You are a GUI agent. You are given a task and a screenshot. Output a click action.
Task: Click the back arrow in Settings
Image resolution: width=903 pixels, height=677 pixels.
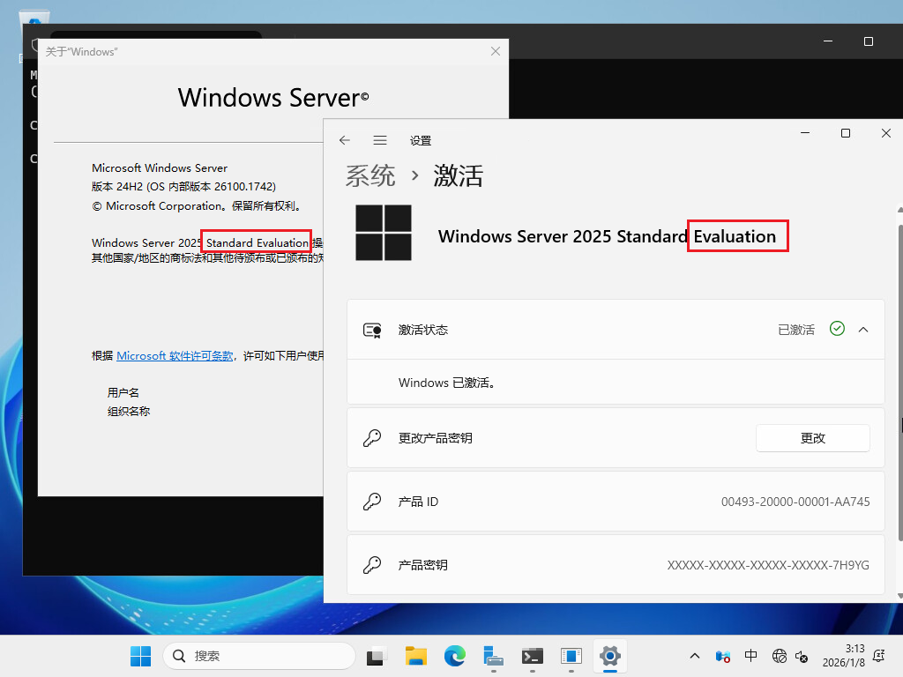pyautogui.click(x=345, y=140)
